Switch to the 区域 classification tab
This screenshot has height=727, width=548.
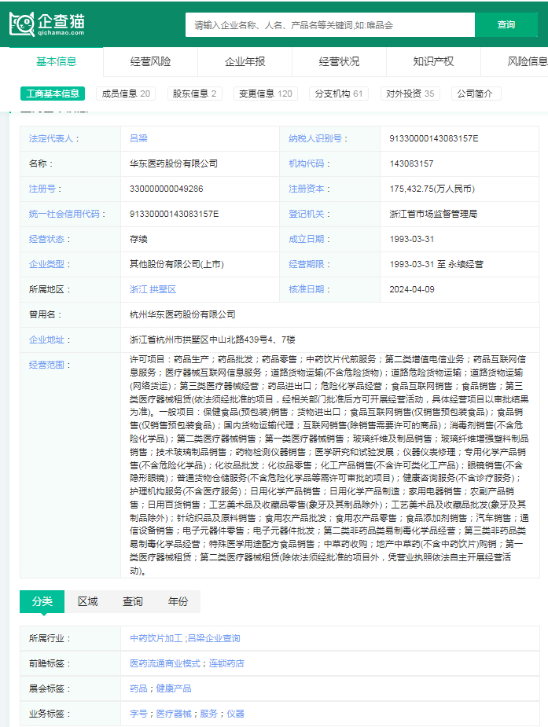[87, 601]
